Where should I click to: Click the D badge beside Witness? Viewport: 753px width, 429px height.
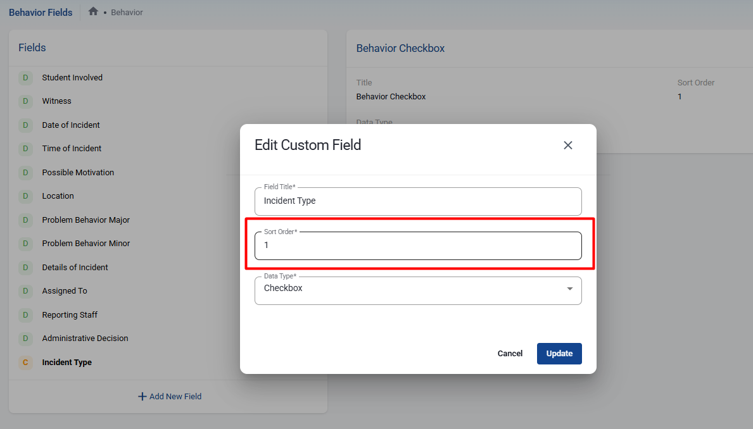point(25,101)
